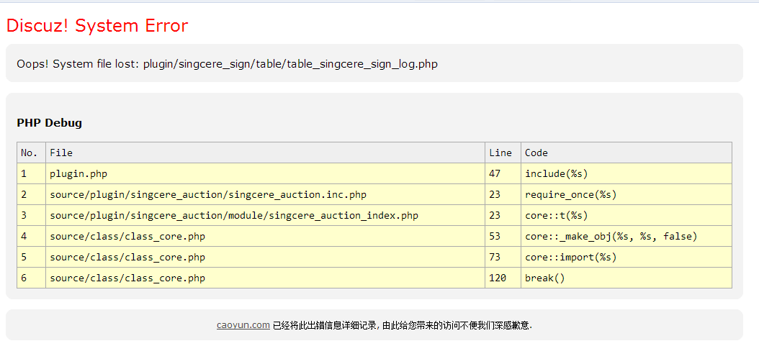
Task: Click the 'break()' code cell
Action: pos(626,278)
